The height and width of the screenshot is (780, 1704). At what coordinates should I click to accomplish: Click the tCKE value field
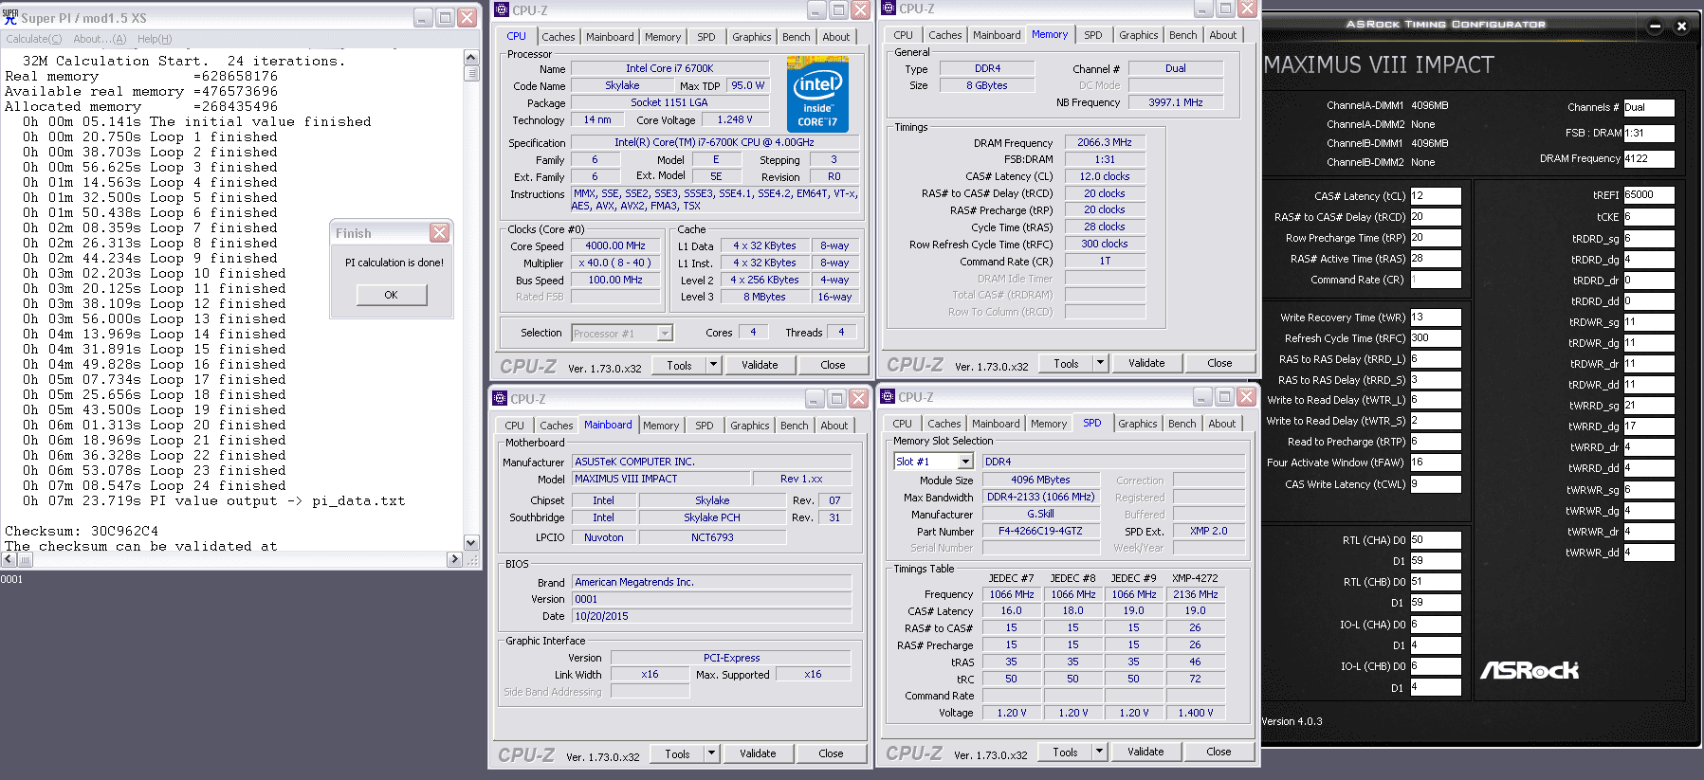click(x=1648, y=217)
